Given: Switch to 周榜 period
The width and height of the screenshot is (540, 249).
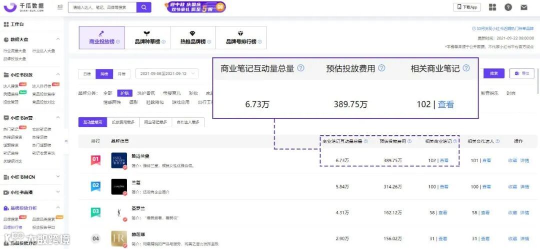Looking at the screenshot, I should [104, 73].
